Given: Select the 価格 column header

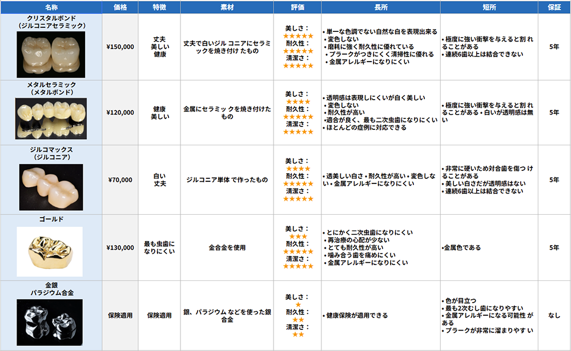Looking at the screenshot, I should [x=120, y=7].
